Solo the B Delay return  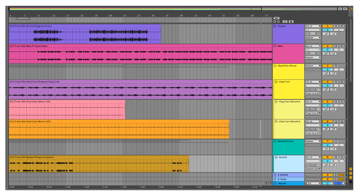click(x=336, y=179)
